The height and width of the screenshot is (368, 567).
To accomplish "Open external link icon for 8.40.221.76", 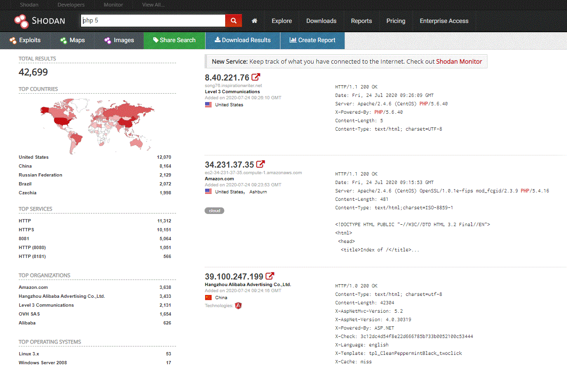I will pos(256,77).
